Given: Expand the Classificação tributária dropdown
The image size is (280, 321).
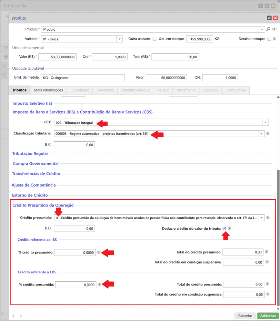Looking at the screenshot, I should 261,133.
